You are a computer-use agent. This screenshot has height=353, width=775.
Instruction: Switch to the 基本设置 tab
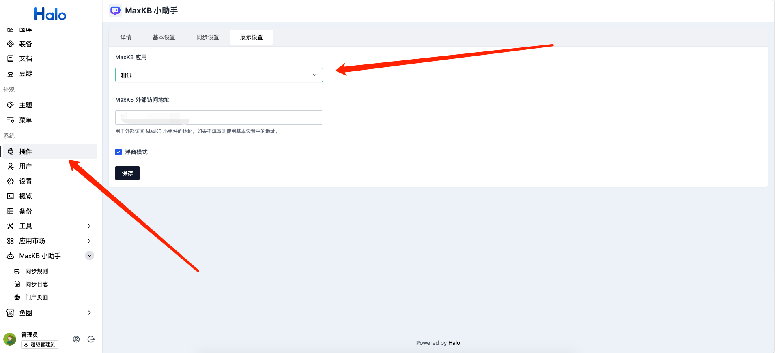click(164, 37)
